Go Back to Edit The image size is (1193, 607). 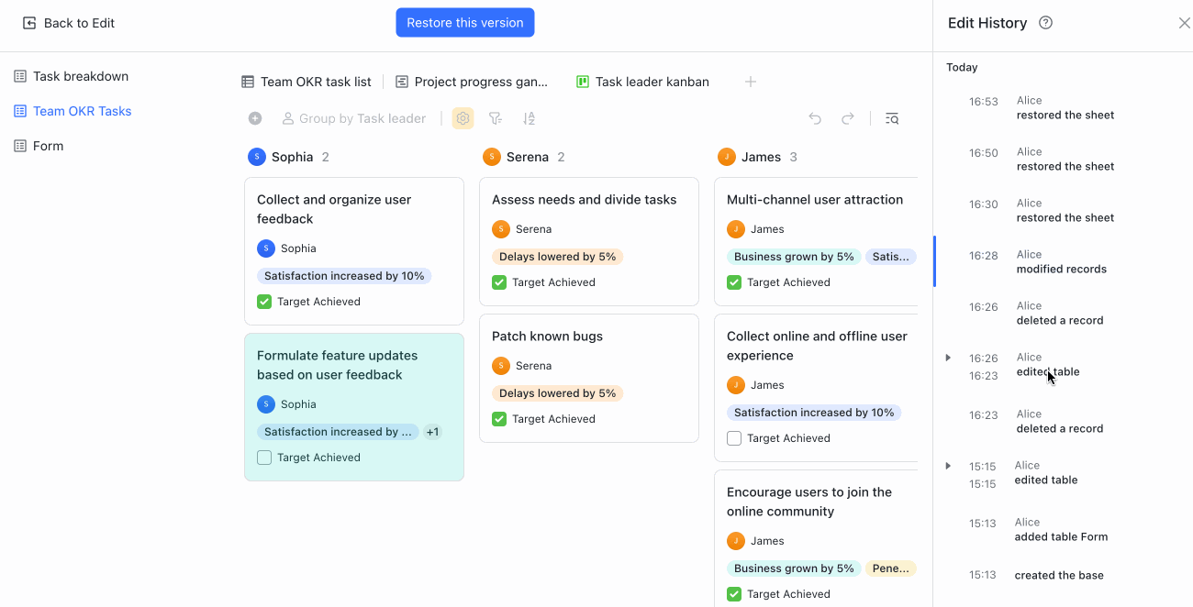click(69, 23)
